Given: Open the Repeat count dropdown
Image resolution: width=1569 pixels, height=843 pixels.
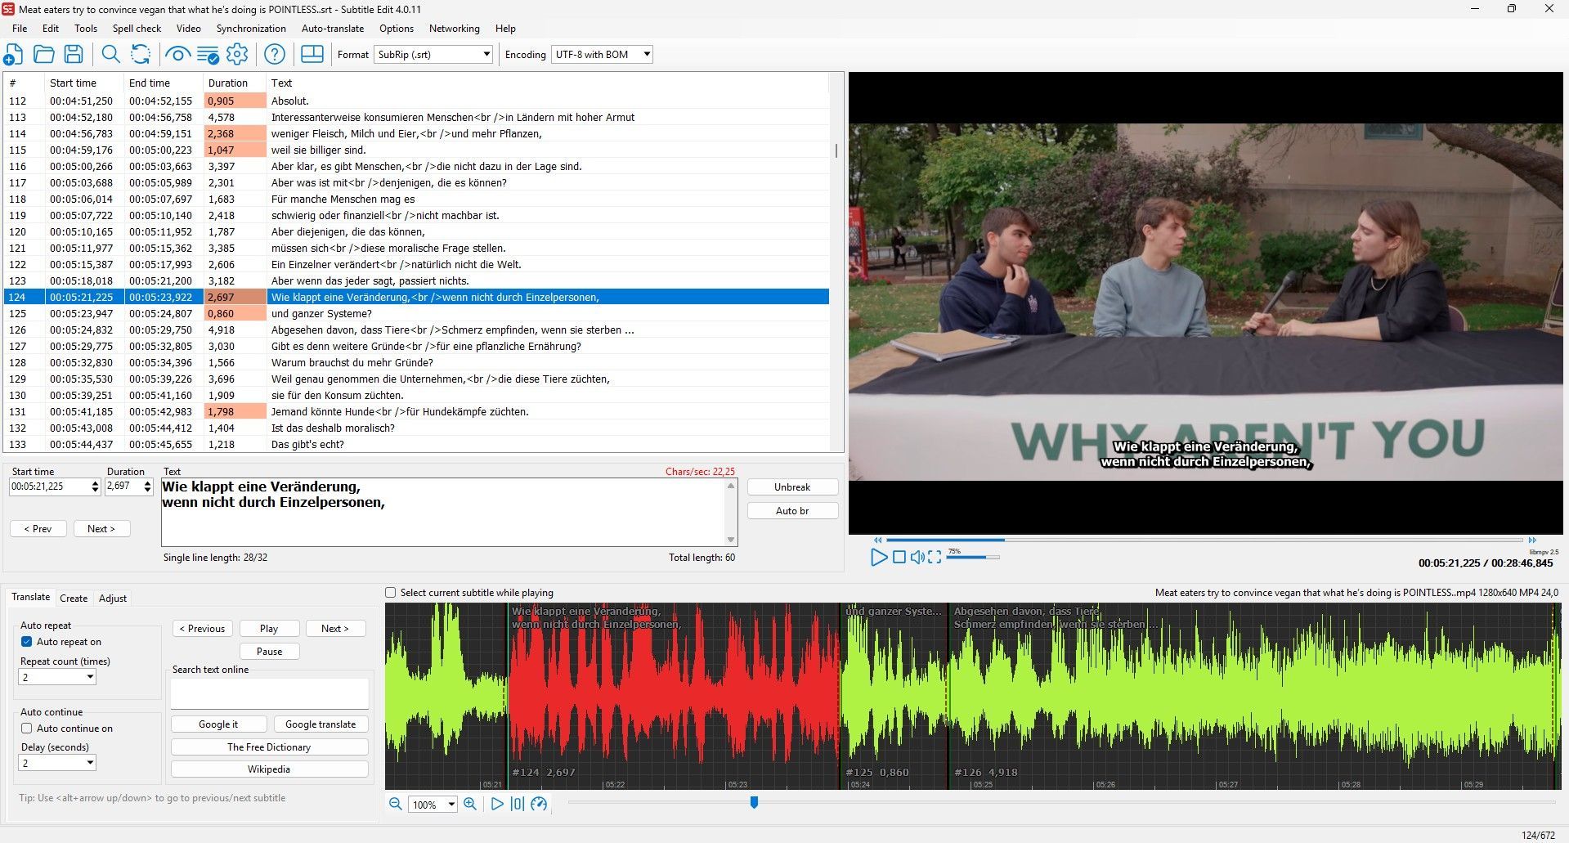Looking at the screenshot, I should [x=57, y=677].
